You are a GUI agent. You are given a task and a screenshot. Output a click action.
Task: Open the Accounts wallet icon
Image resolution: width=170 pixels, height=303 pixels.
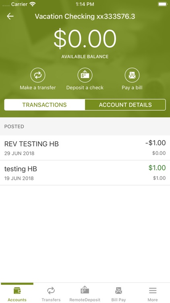[17, 290]
